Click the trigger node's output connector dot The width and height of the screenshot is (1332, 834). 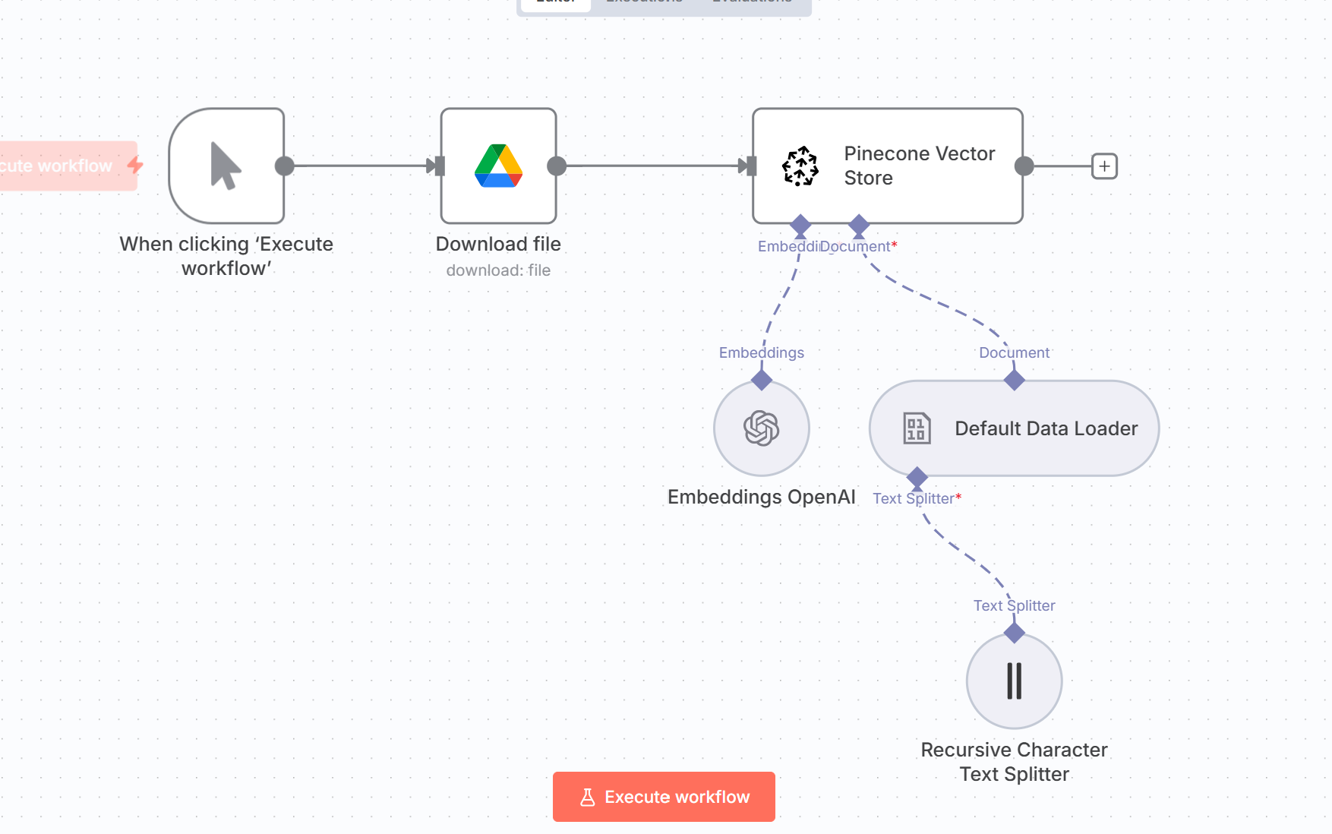coord(284,166)
